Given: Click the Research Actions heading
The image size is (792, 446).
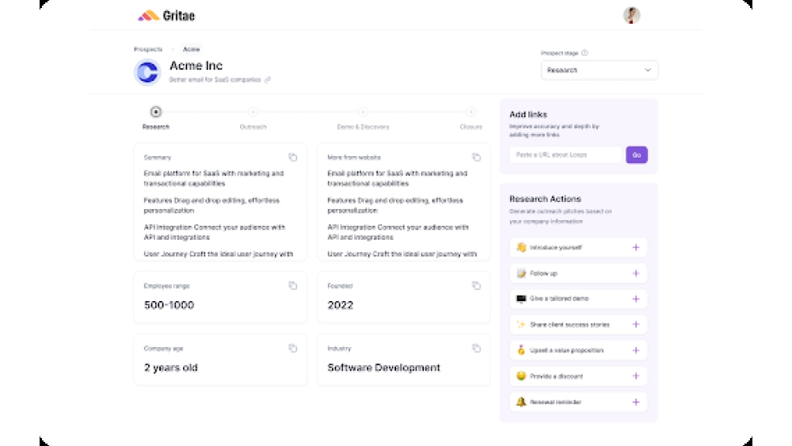Looking at the screenshot, I should click(545, 199).
